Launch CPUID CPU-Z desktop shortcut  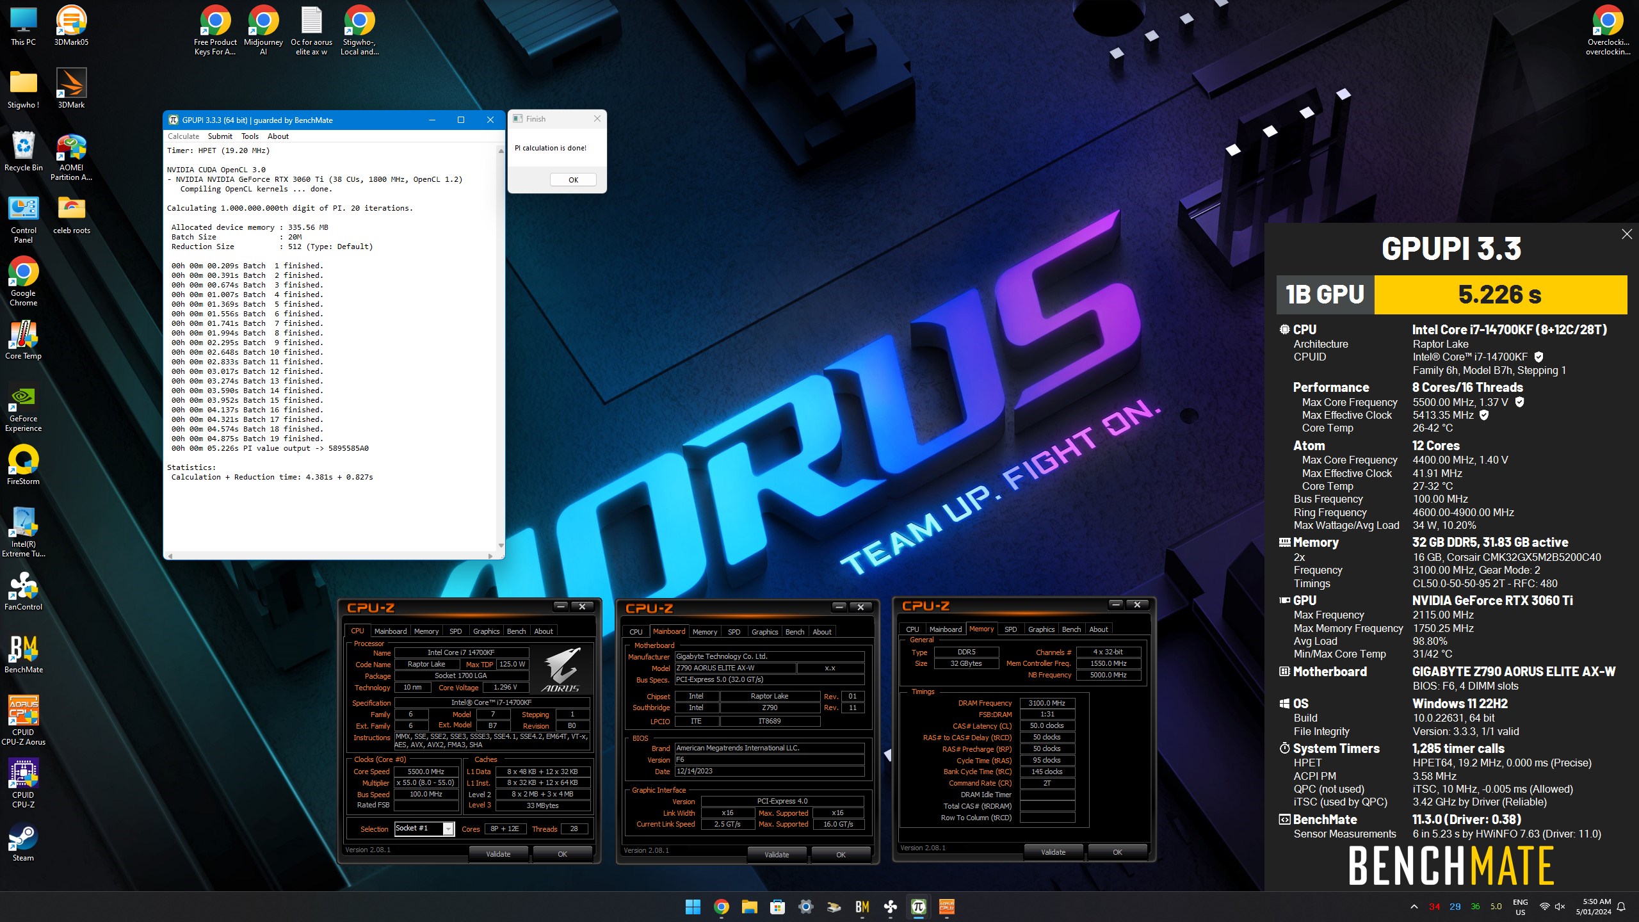click(24, 784)
